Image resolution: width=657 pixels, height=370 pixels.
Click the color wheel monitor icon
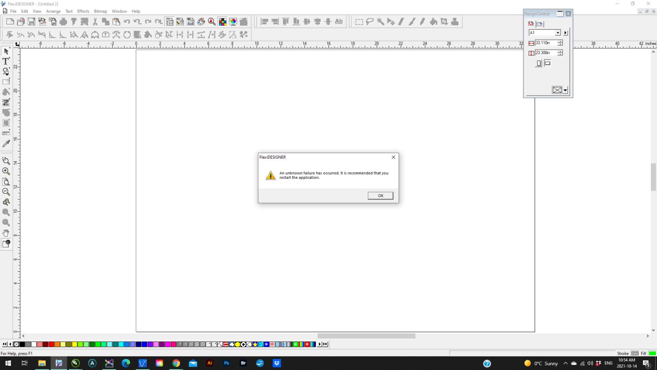pyautogui.click(x=233, y=21)
